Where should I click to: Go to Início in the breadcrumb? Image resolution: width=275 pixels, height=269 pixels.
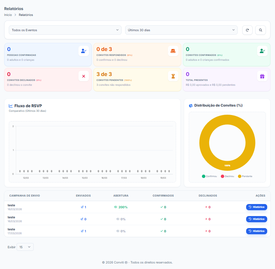click(8, 15)
